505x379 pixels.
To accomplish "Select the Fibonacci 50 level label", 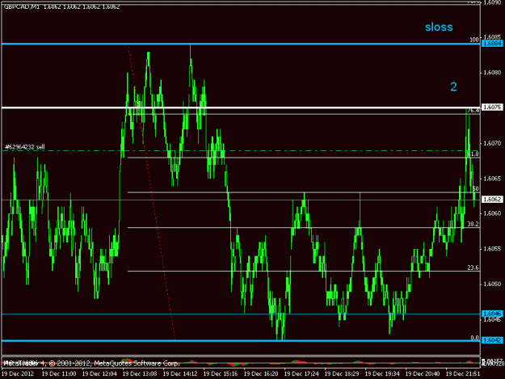I will coord(475,189).
